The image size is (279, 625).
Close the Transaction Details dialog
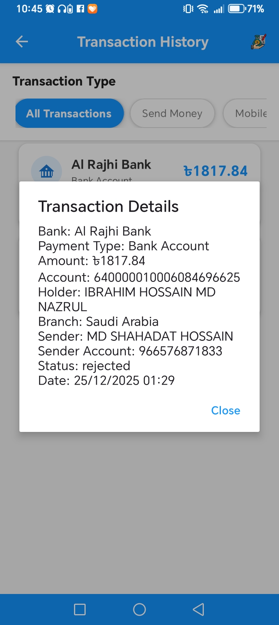click(226, 411)
